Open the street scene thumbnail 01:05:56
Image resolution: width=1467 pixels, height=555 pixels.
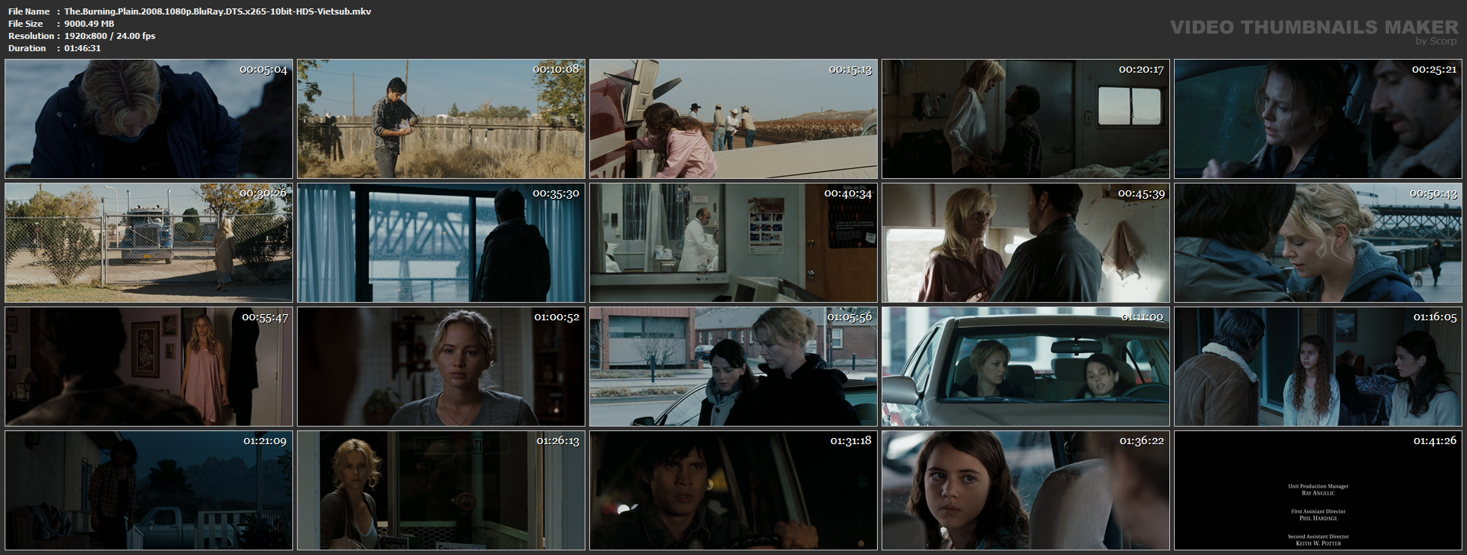click(733, 366)
